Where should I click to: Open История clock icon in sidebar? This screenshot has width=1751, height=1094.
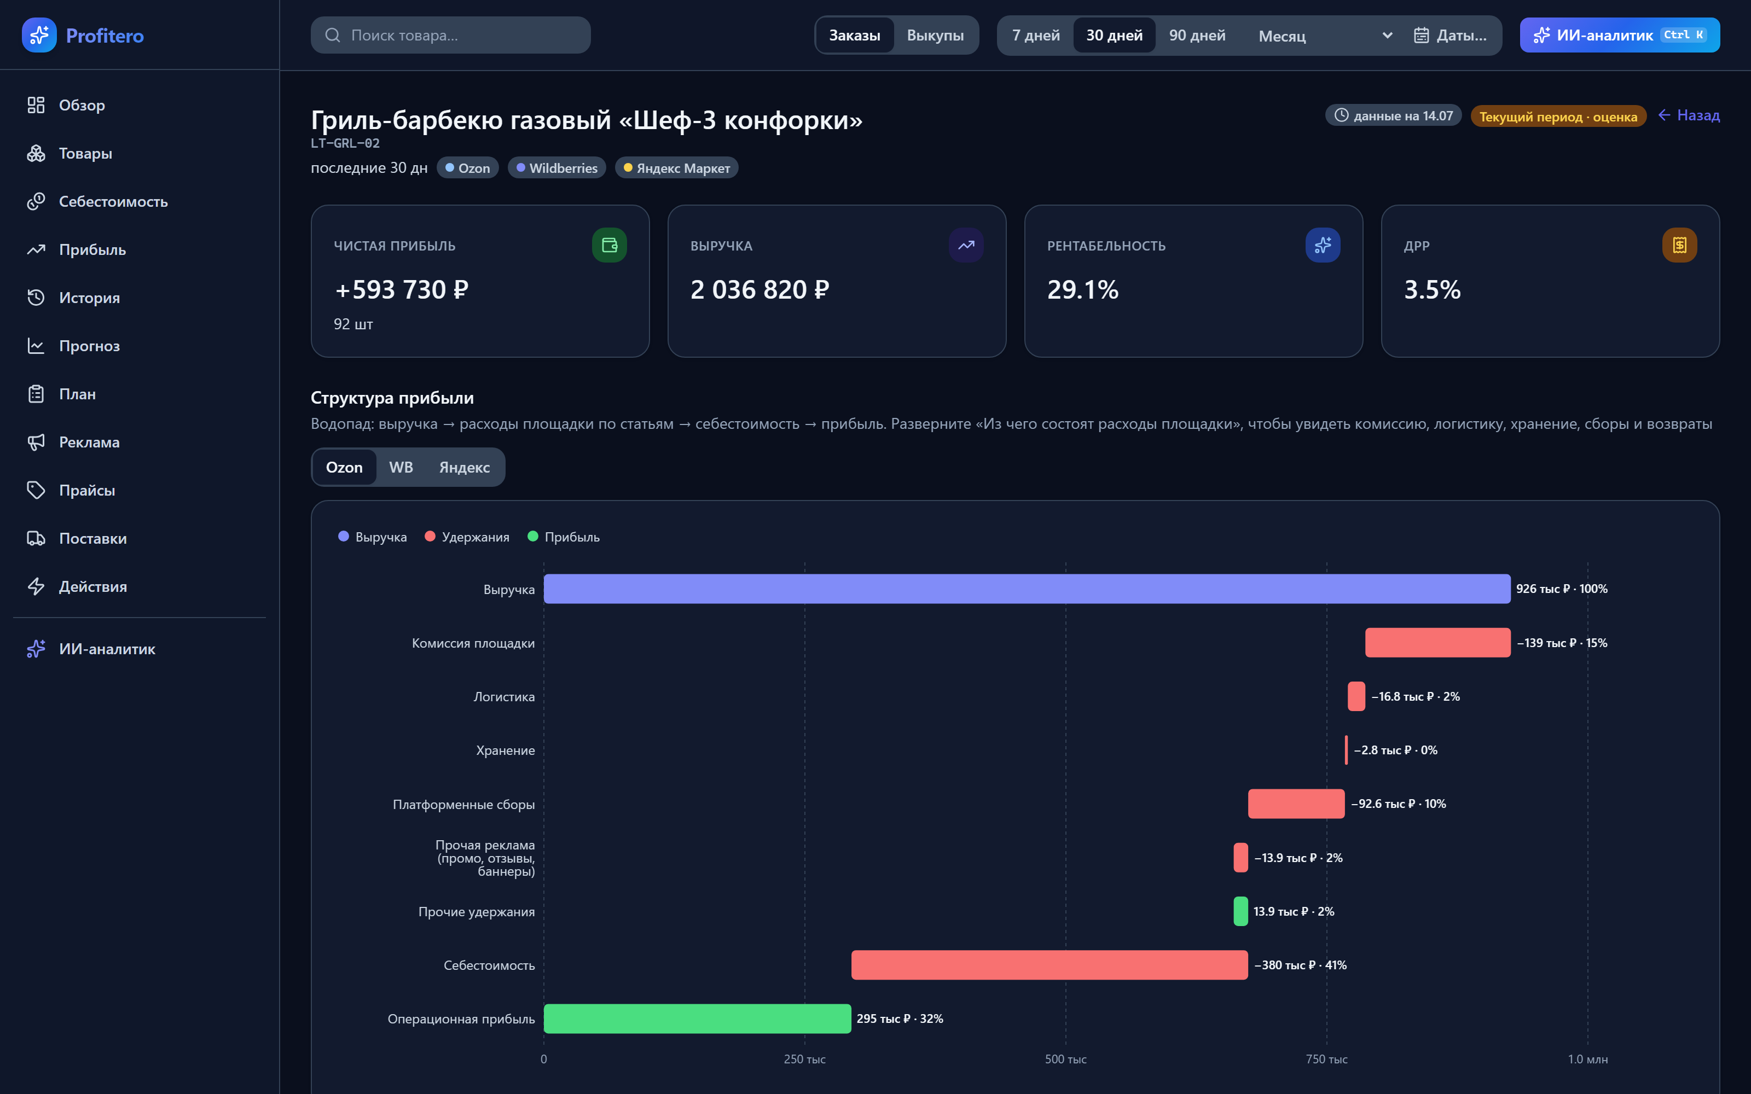click(x=36, y=298)
